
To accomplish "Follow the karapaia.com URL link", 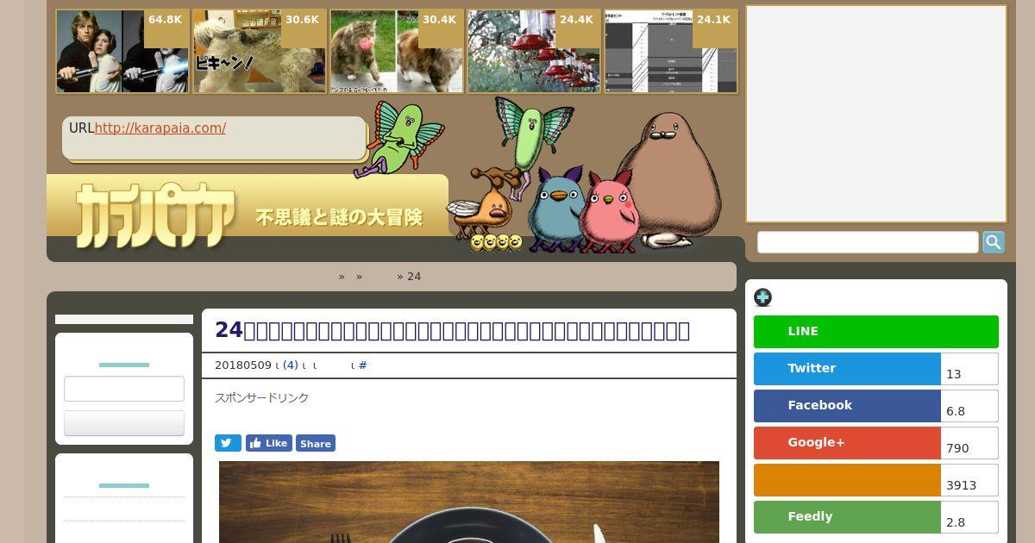I will click(x=160, y=128).
